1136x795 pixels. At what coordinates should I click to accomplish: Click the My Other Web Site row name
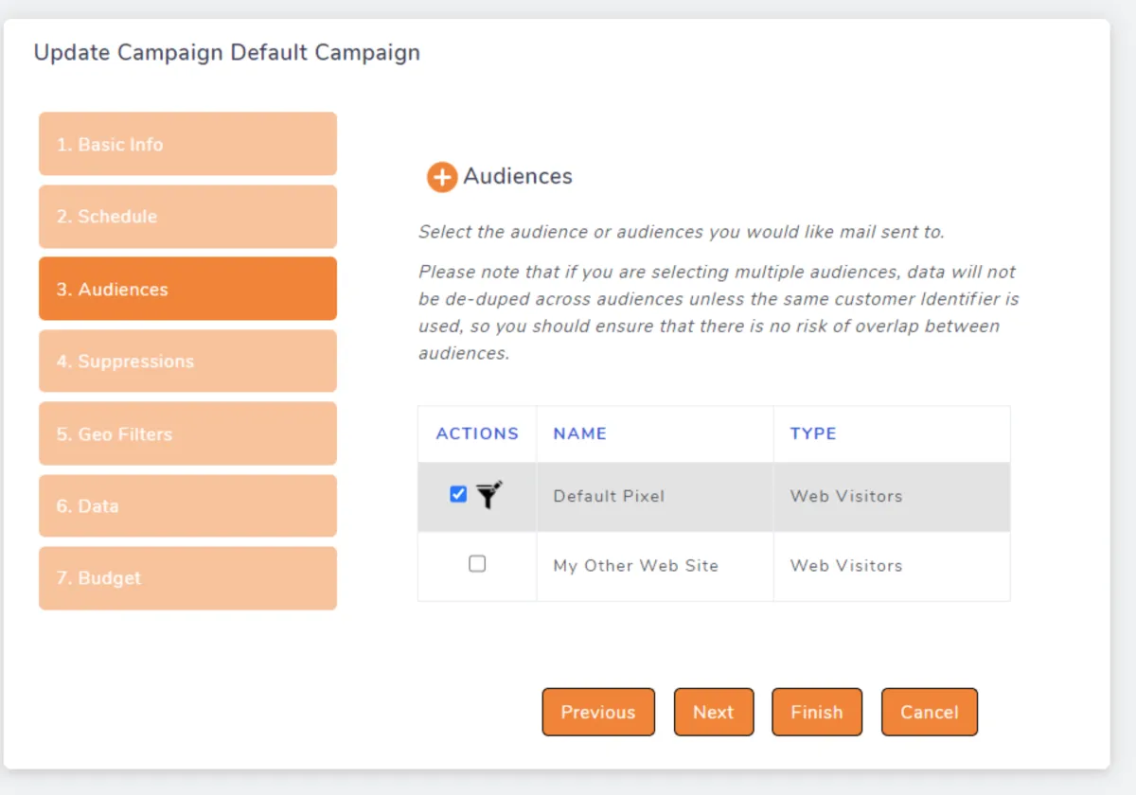coord(635,566)
